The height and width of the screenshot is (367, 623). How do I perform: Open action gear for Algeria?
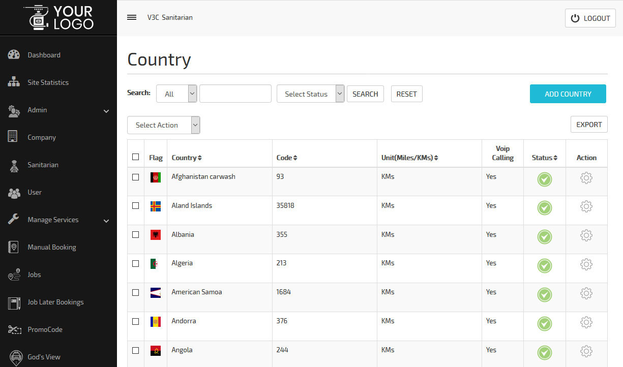tap(586, 264)
